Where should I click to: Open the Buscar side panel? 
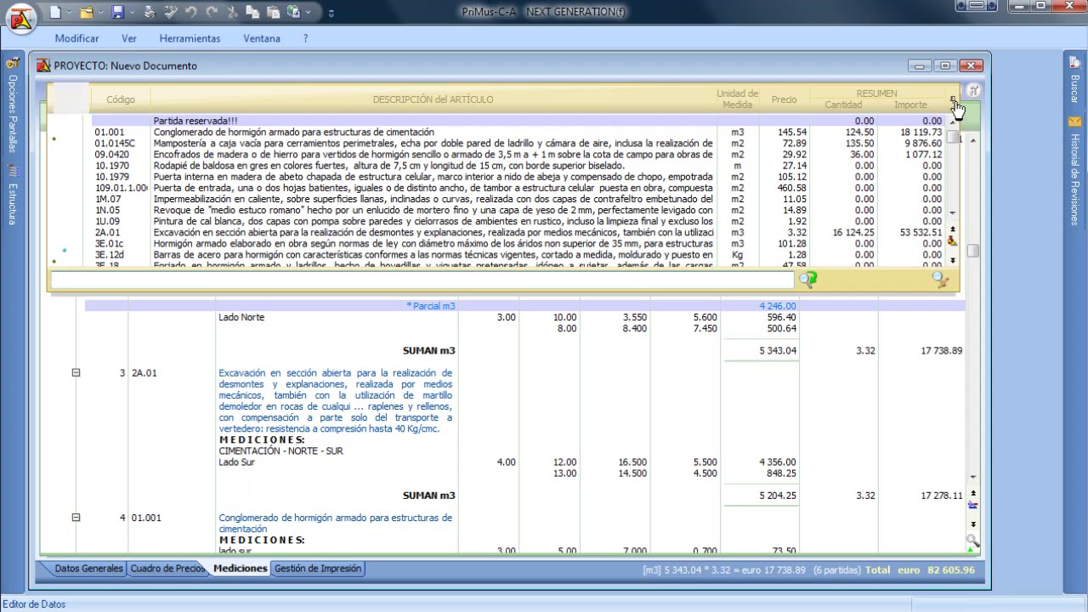(x=1074, y=80)
